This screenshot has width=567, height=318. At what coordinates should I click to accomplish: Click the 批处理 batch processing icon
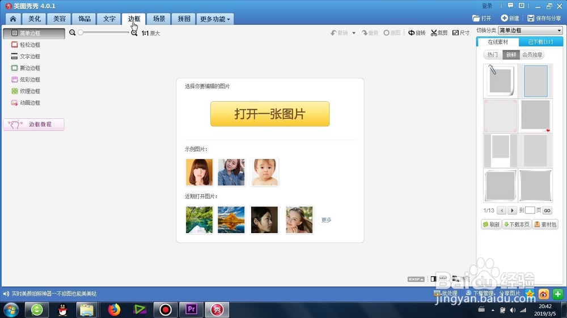click(x=437, y=294)
